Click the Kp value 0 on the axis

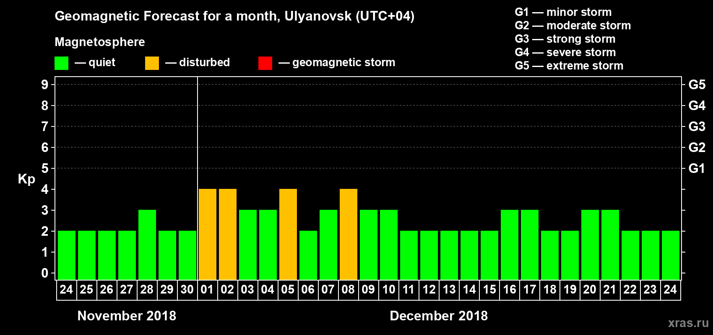[45, 273]
